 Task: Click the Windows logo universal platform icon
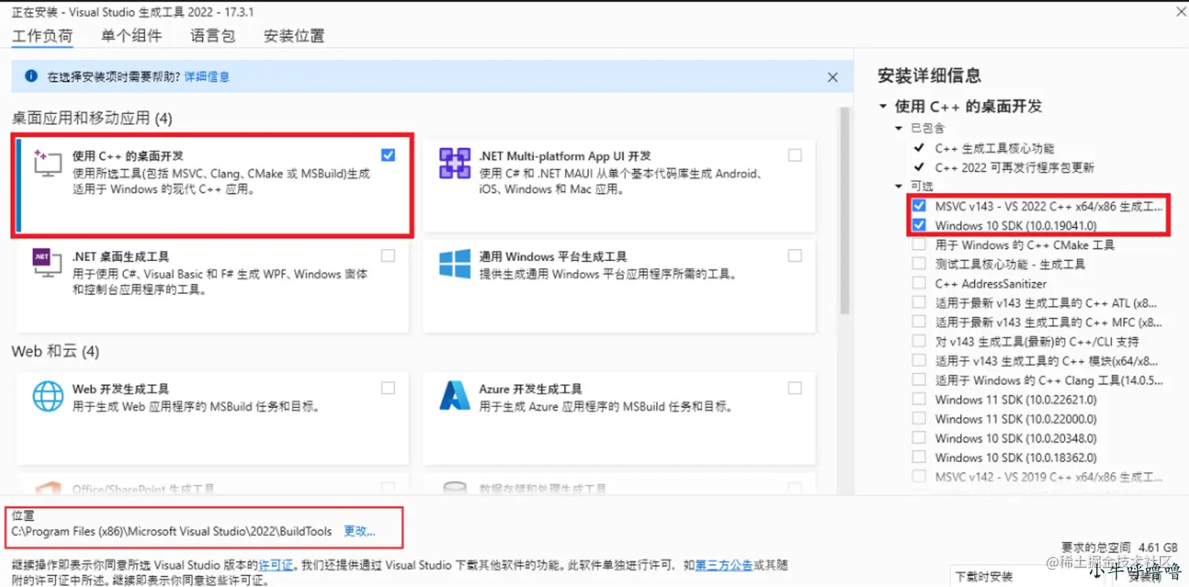click(455, 264)
